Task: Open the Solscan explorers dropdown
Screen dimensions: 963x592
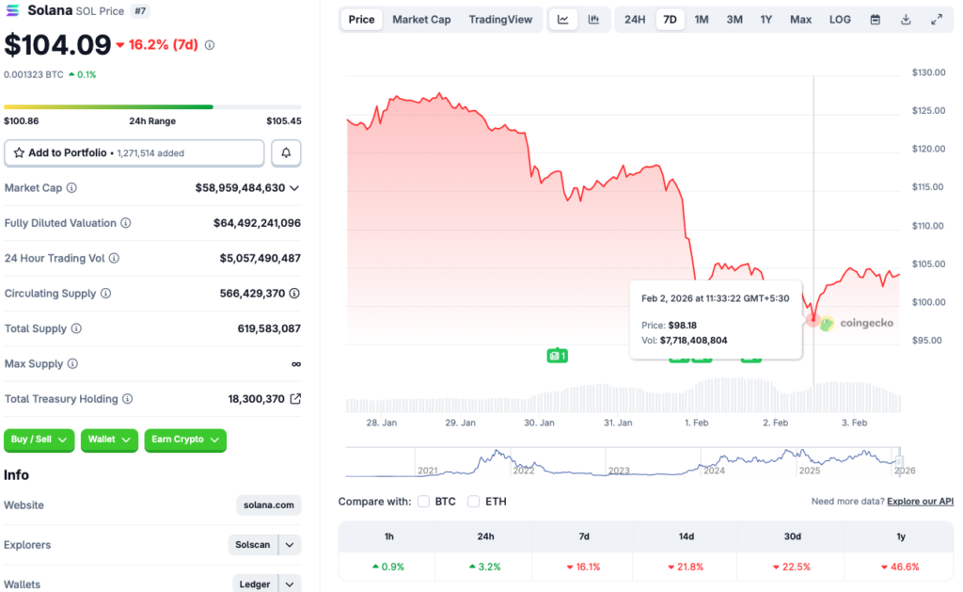Action: (265, 545)
